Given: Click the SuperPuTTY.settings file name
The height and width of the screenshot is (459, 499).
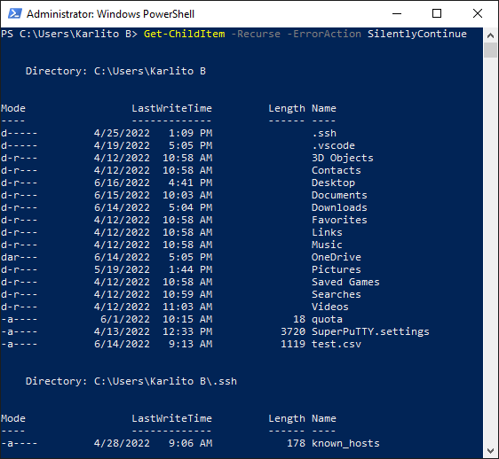Looking at the screenshot, I should pyautogui.click(x=370, y=331).
